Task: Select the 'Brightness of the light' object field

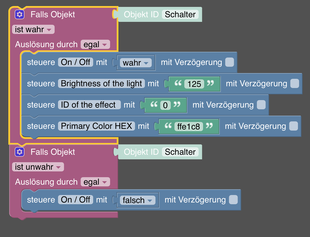Action: point(102,83)
